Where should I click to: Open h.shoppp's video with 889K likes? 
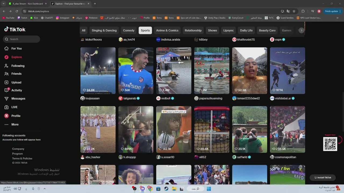(136, 129)
